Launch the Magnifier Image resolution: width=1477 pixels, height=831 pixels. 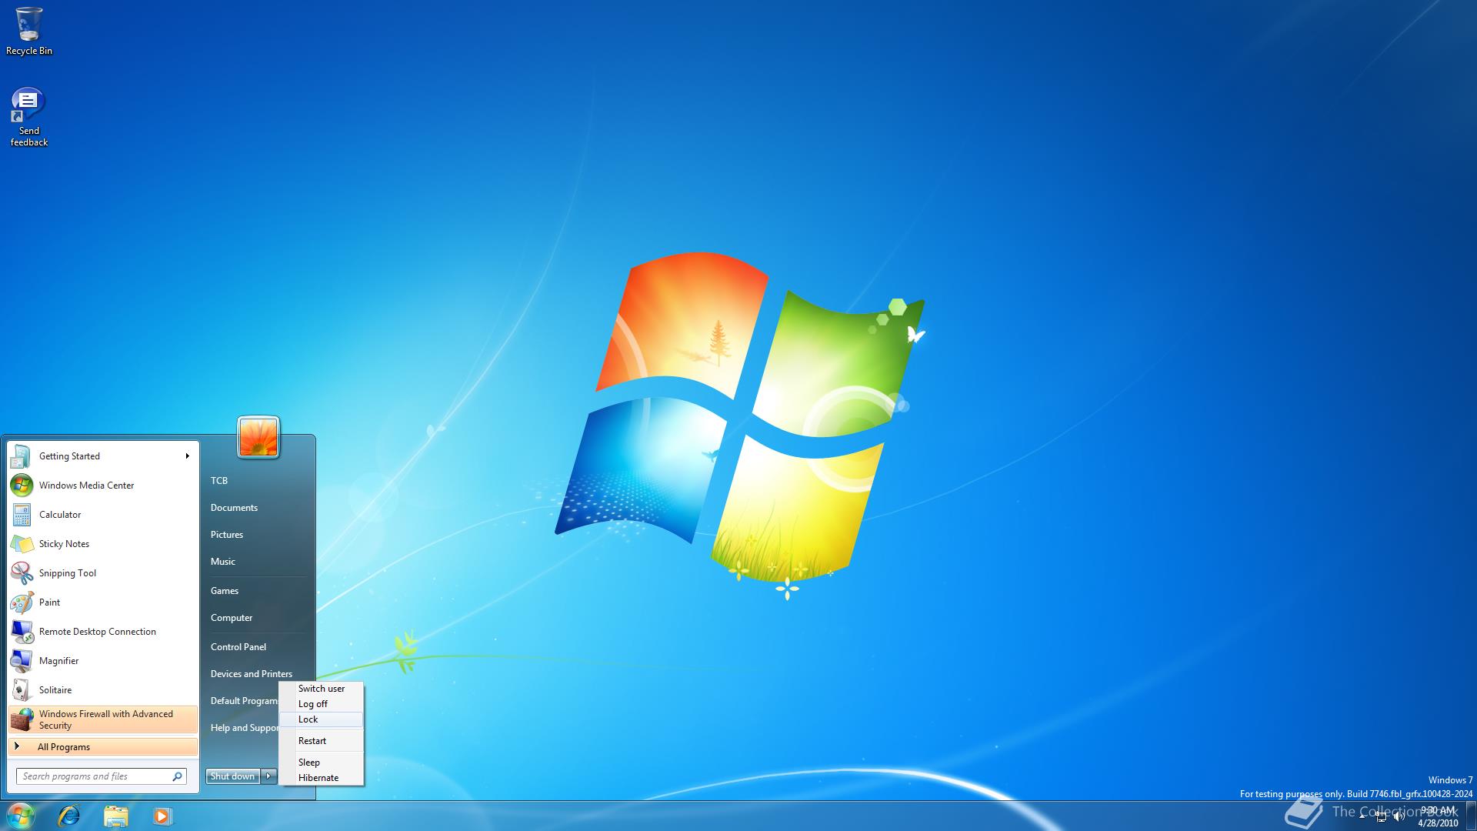point(103,661)
